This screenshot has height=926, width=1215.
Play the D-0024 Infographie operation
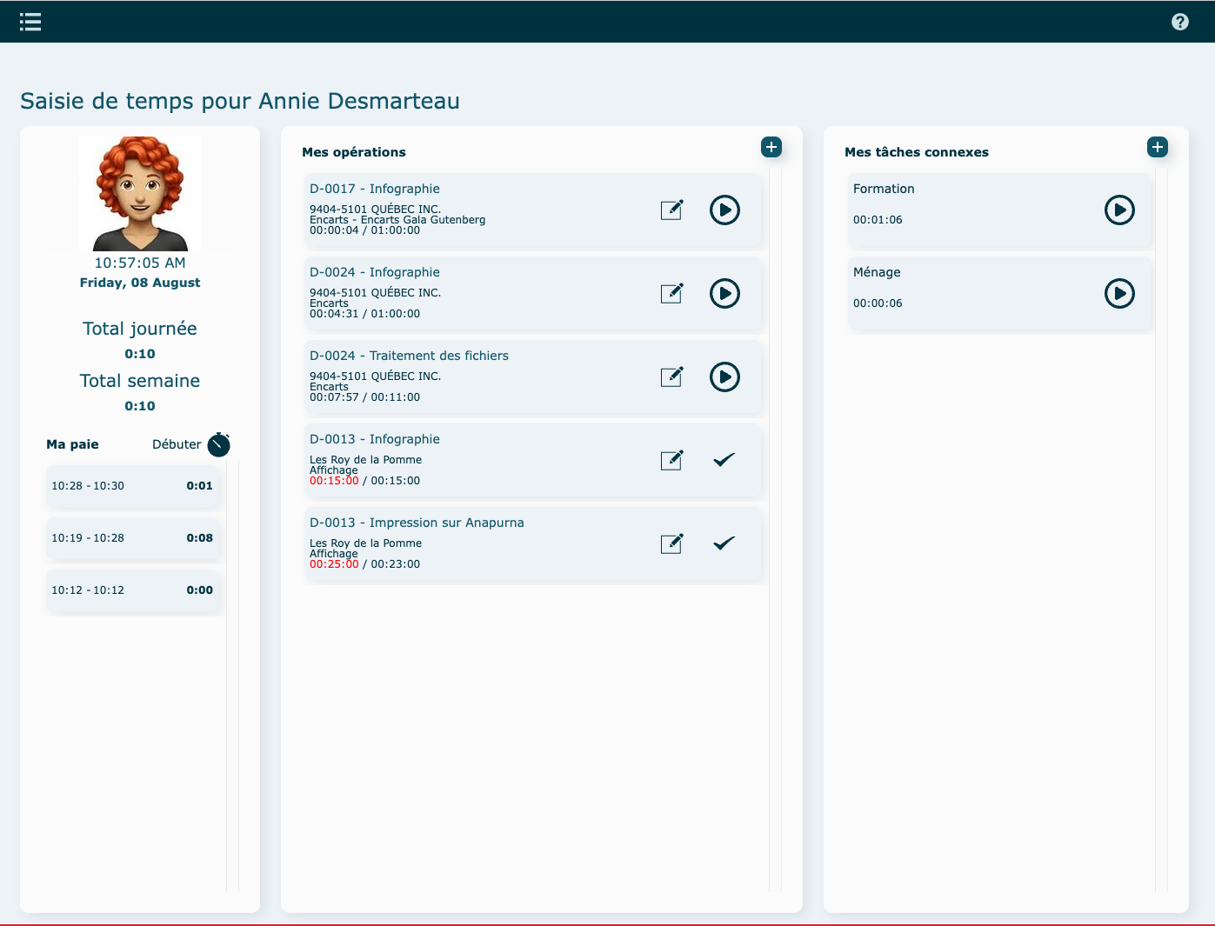pyautogui.click(x=724, y=293)
